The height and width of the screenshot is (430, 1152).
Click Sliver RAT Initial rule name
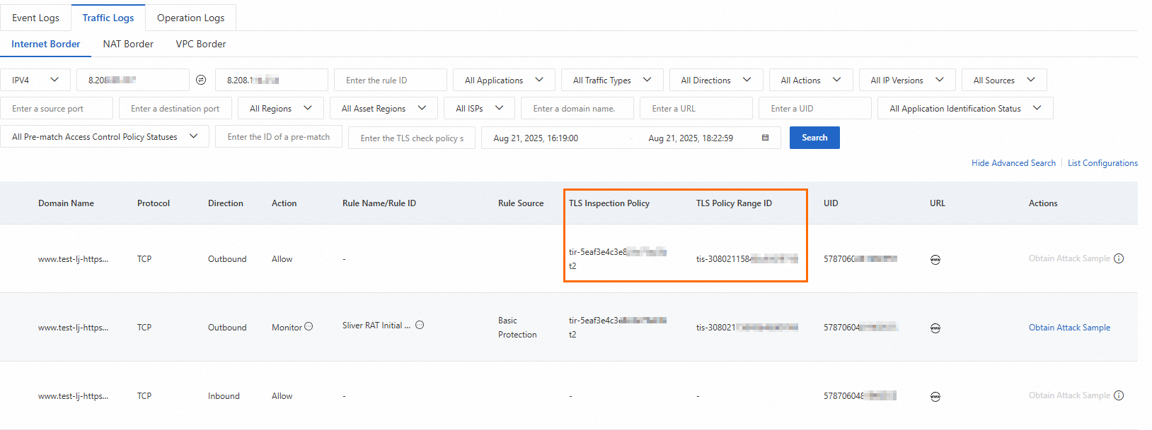[x=376, y=326]
